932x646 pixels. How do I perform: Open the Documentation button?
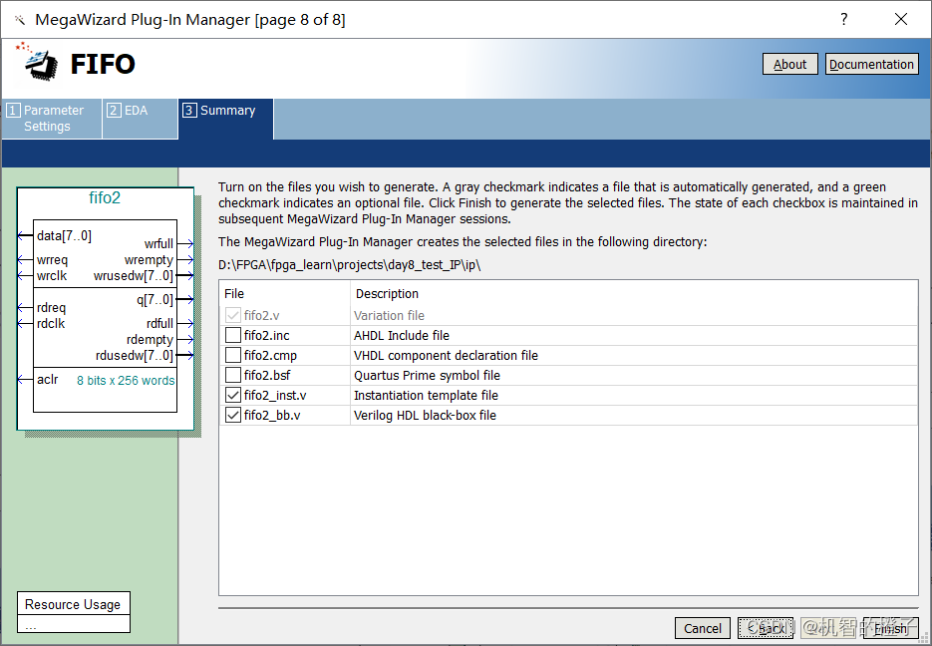[871, 64]
